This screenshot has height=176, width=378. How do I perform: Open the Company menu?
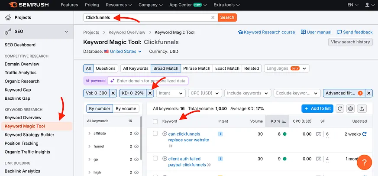pos(151,5)
